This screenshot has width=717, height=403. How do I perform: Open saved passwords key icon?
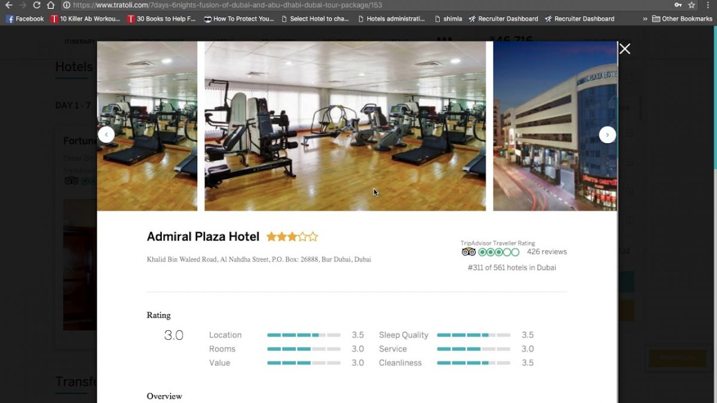click(678, 5)
